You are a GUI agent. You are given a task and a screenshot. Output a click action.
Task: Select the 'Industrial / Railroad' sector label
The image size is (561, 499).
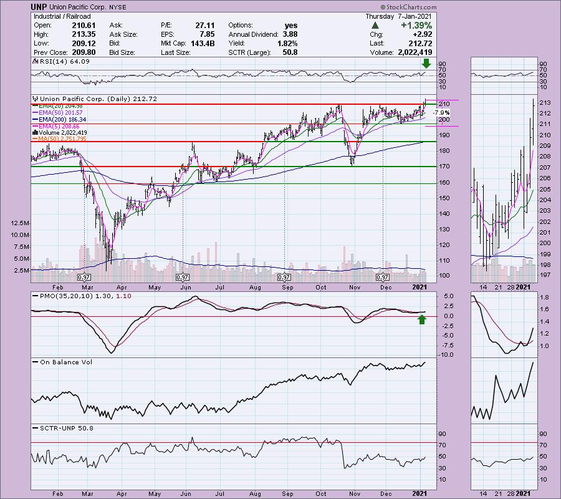click(62, 16)
